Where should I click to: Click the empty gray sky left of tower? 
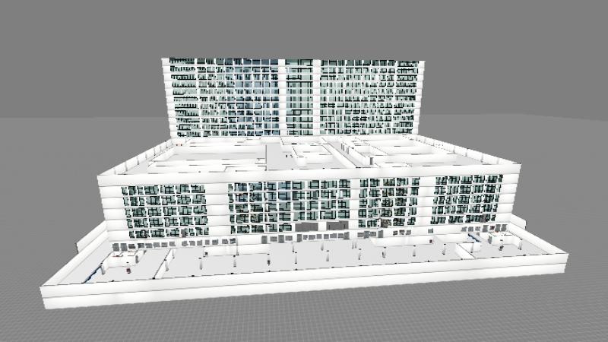(76, 61)
